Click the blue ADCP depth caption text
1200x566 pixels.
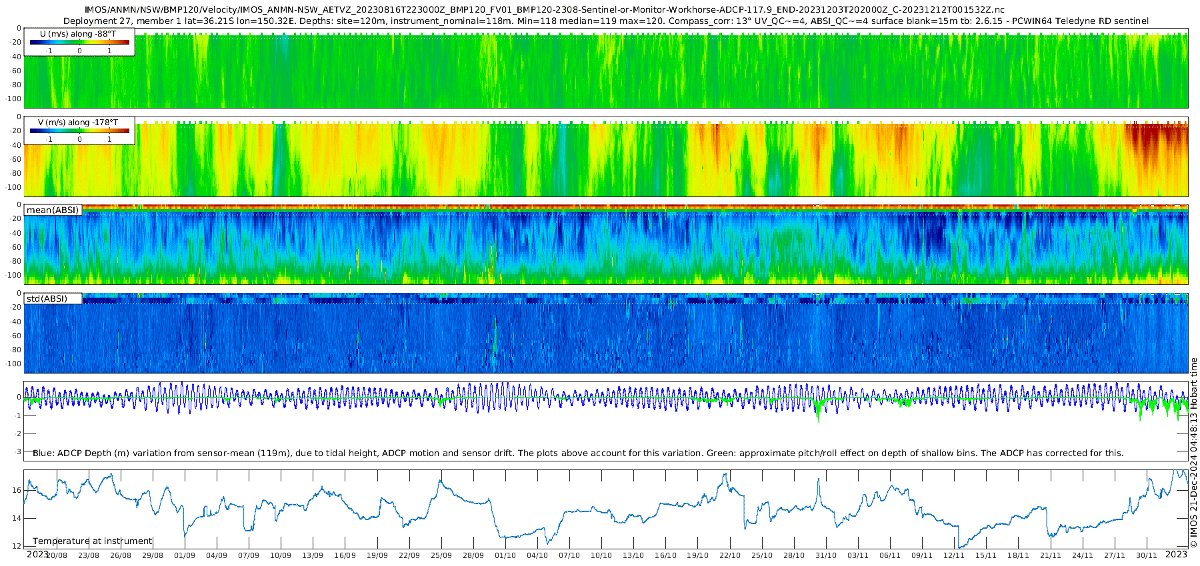(578, 453)
